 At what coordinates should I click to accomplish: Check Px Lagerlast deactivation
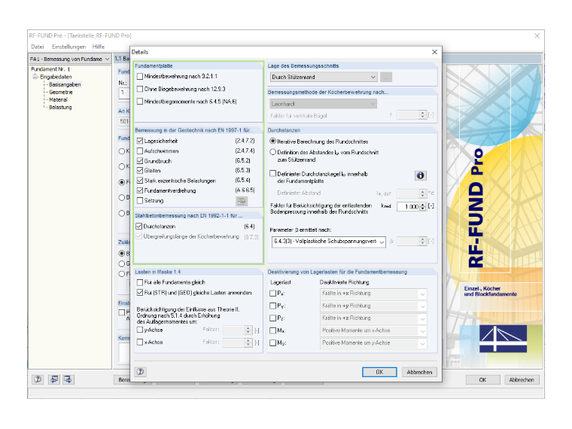[x=272, y=294]
